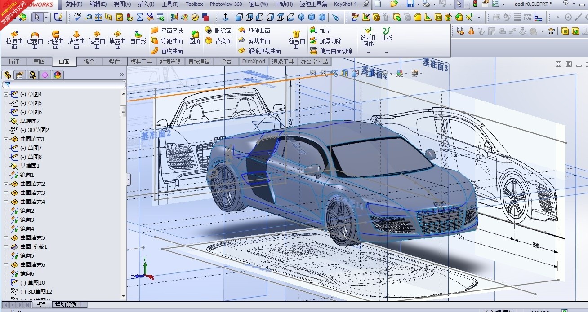Select the 填充曲面 filled surface tool
The height and width of the screenshot is (312, 588).
[118, 40]
